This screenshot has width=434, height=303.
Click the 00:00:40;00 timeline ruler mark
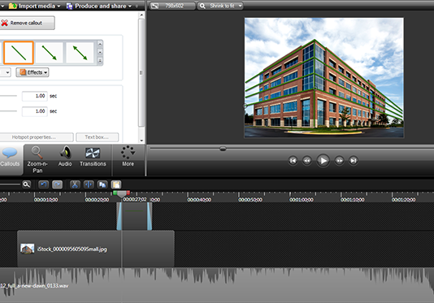(x=199, y=200)
